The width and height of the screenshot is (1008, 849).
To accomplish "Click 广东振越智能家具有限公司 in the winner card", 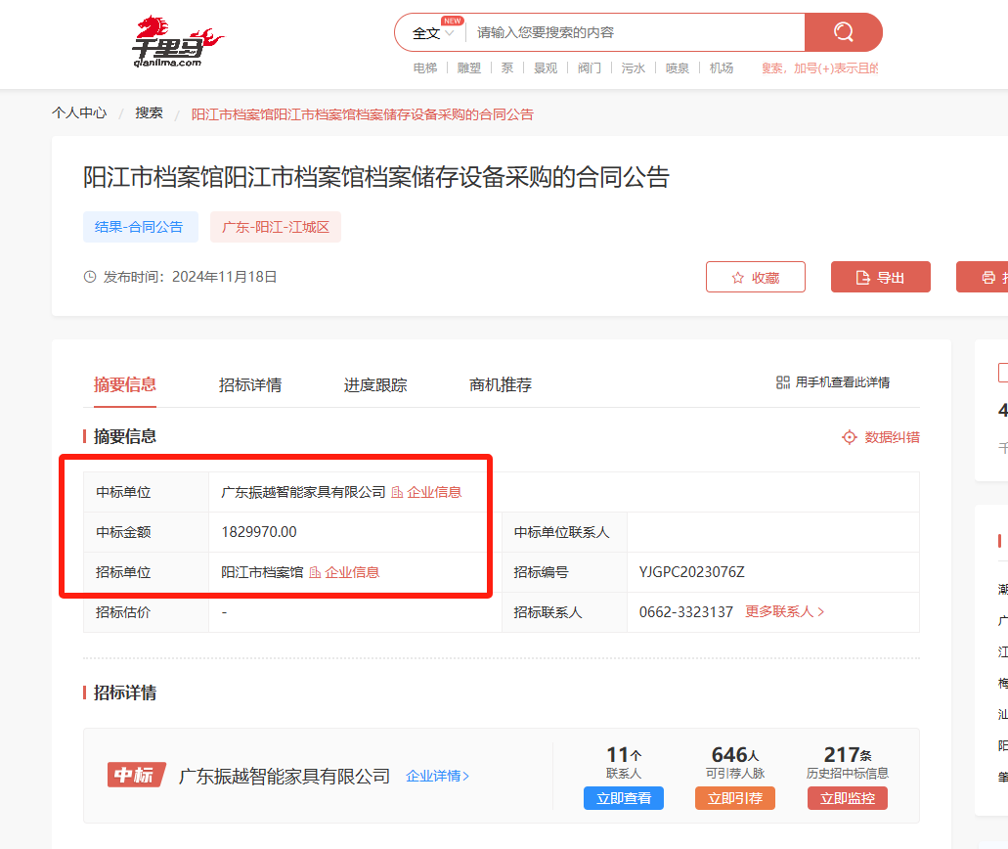I will tap(285, 777).
